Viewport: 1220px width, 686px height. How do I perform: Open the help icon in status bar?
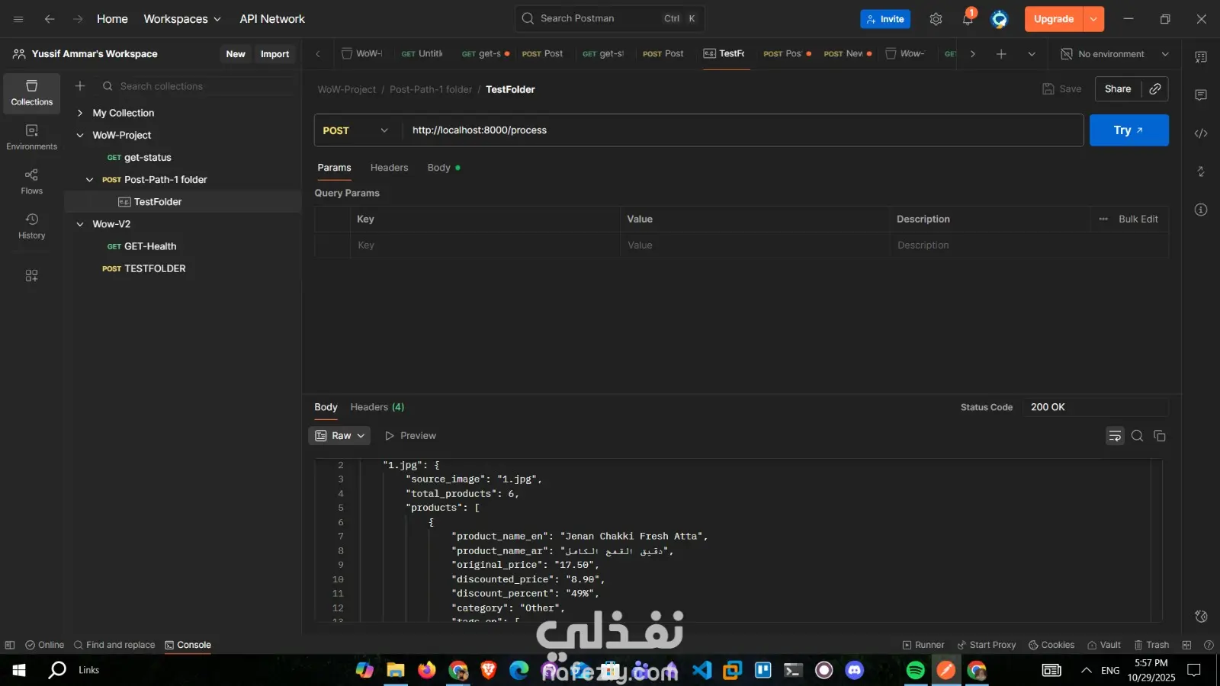pos(1209,645)
